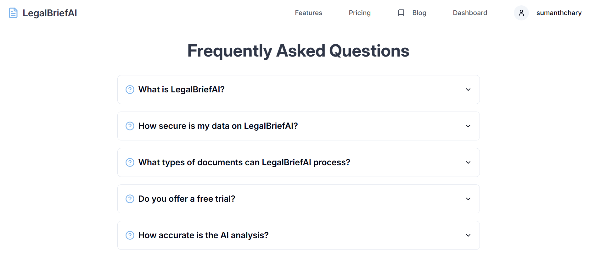Go to the Blog page
This screenshot has height=279, width=595.
coord(419,13)
